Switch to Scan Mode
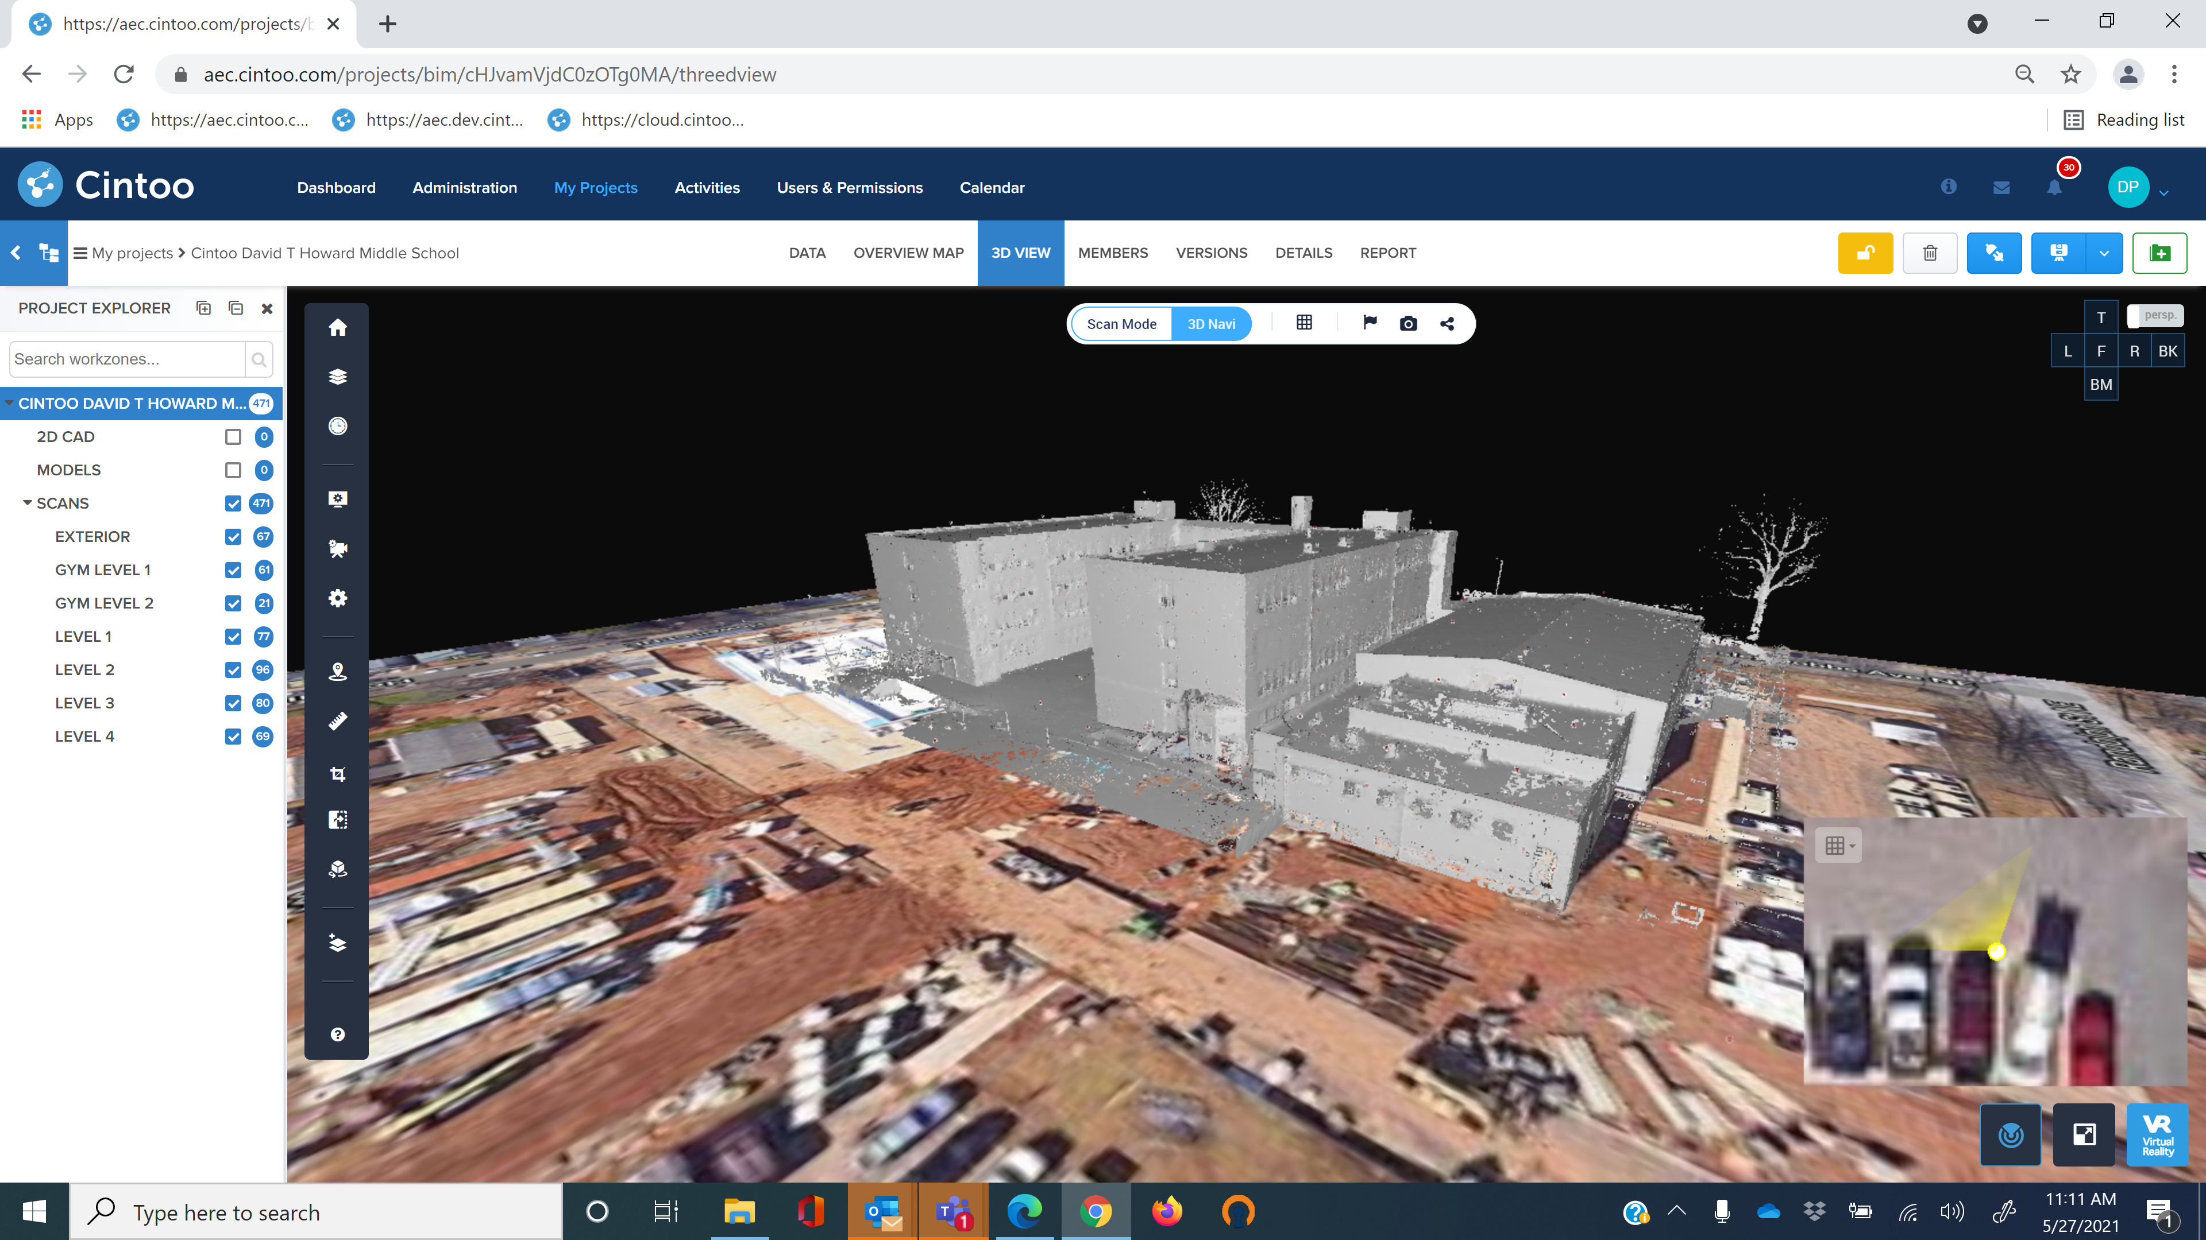The image size is (2206, 1240). click(1121, 324)
